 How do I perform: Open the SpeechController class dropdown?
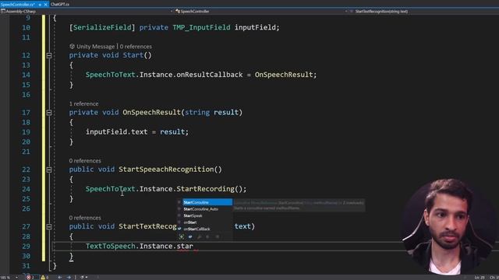(261, 12)
